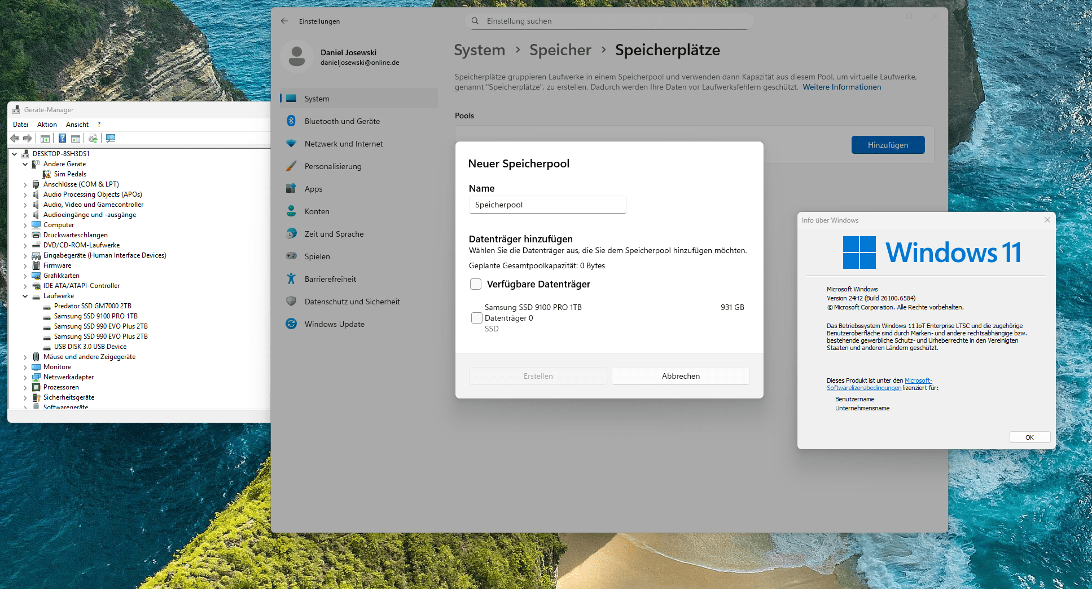Click the key icon beside Sicherheitsgeräte
The height and width of the screenshot is (589, 1092).
tap(36, 397)
